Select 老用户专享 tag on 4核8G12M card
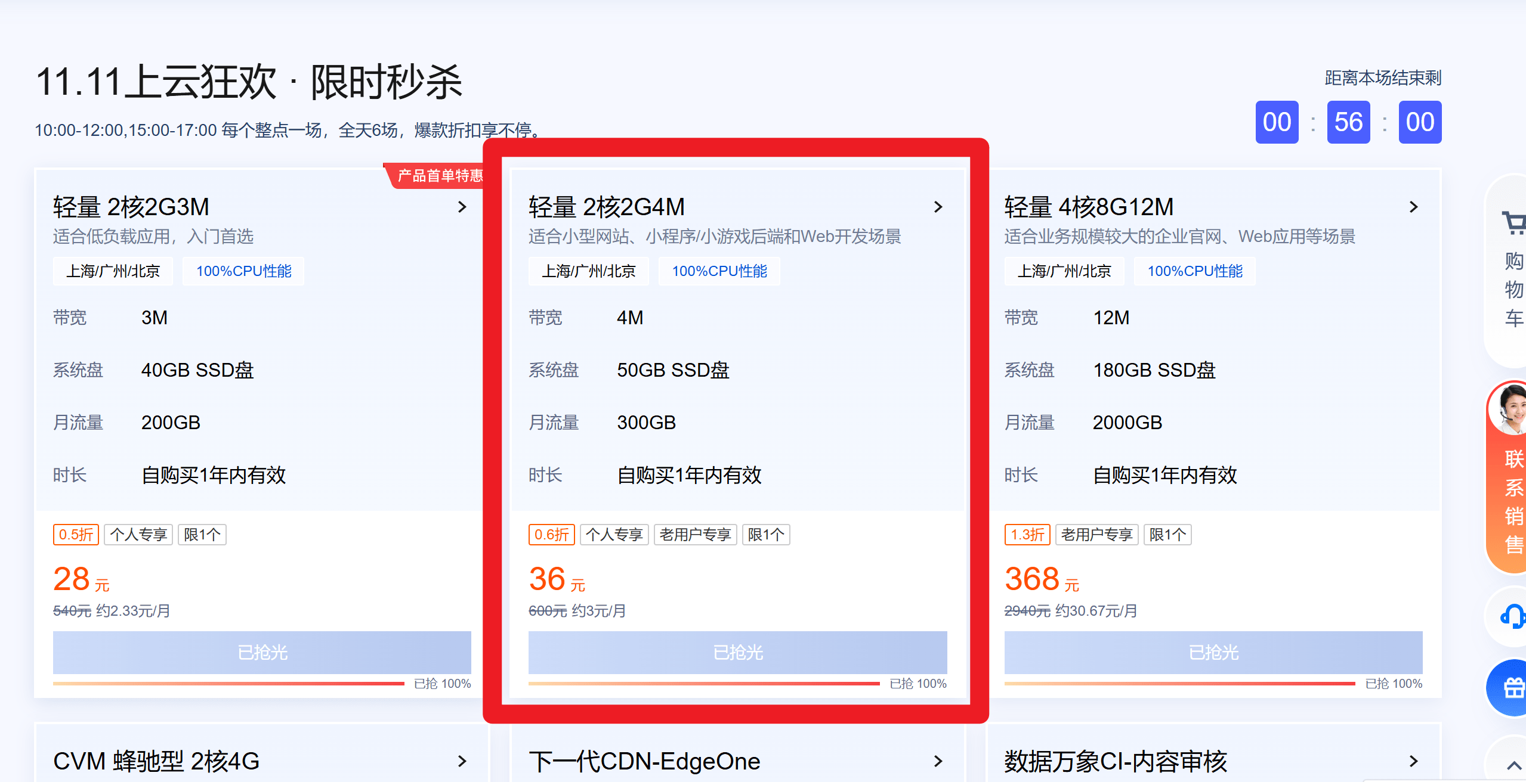 (1096, 535)
